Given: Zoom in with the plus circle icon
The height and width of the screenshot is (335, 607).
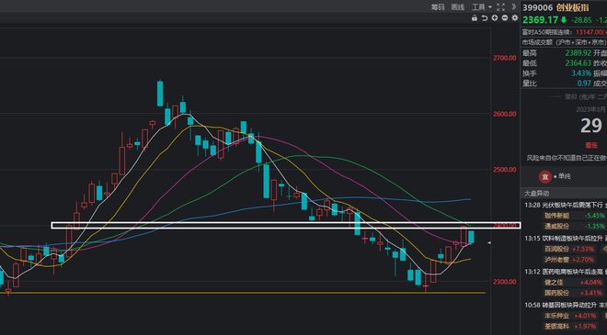Looking at the screenshot, I should coord(495,17).
